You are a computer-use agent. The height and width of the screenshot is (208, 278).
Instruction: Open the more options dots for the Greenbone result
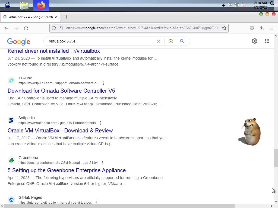[x=102, y=163]
